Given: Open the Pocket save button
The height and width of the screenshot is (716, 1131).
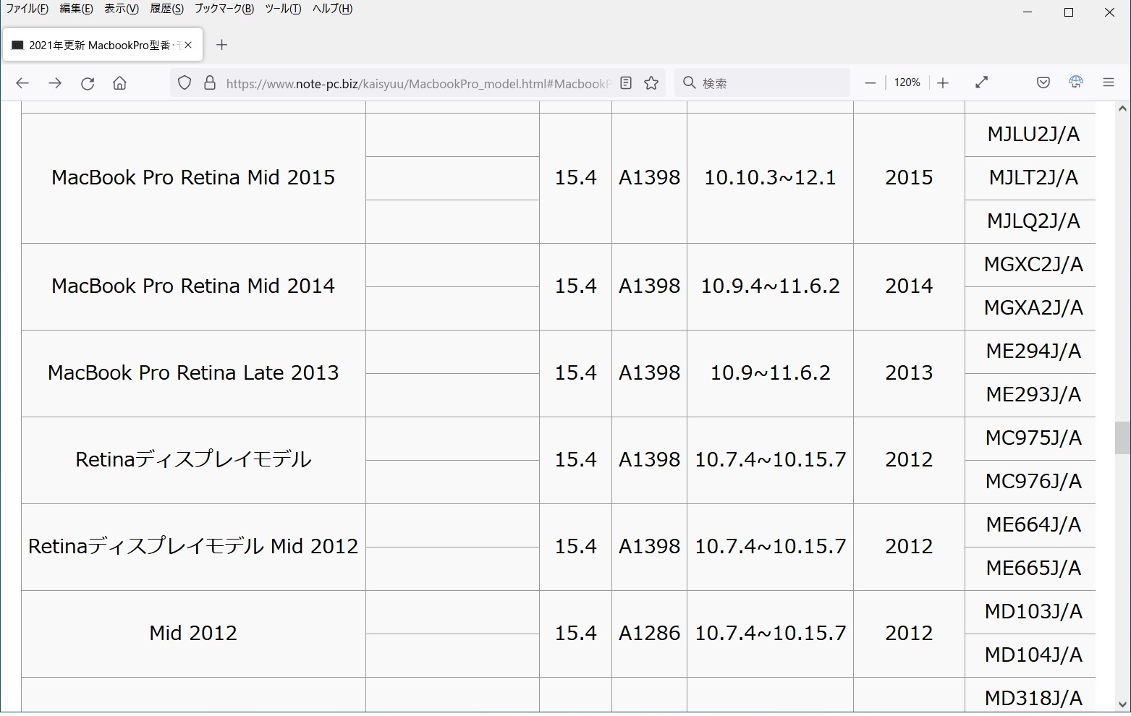Looking at the screenshot, I should [x=1043, y=83].
